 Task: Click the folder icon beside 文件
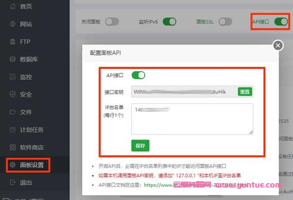tap(12, 112)
